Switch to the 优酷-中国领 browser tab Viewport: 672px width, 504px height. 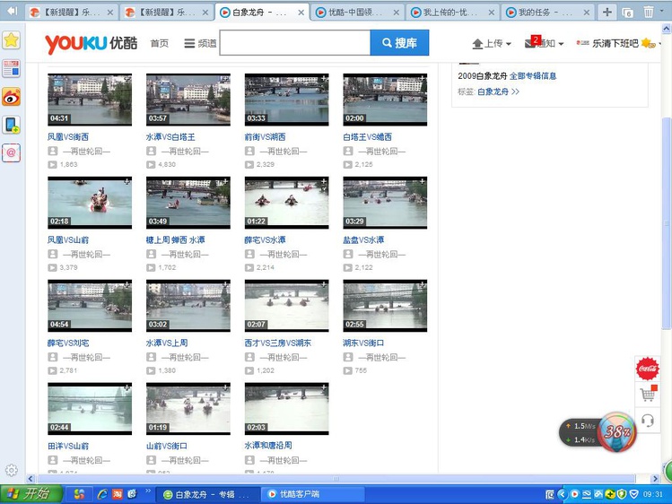coord(355,12)
